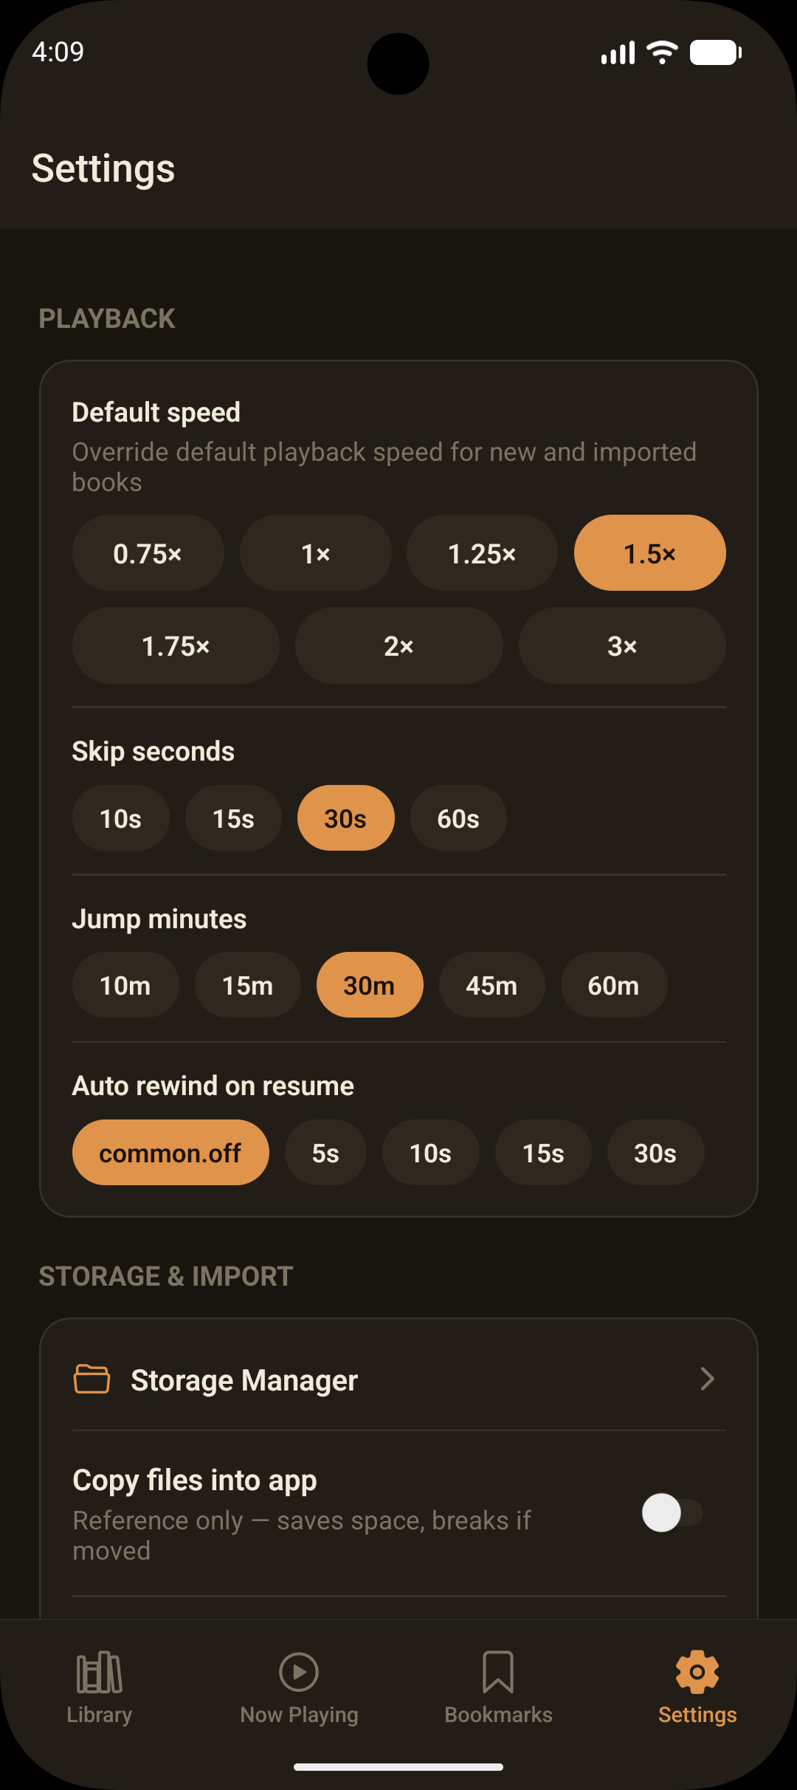Tap the cellular signal bars icon
The image size is (797, 1790).
click(618, 53)
